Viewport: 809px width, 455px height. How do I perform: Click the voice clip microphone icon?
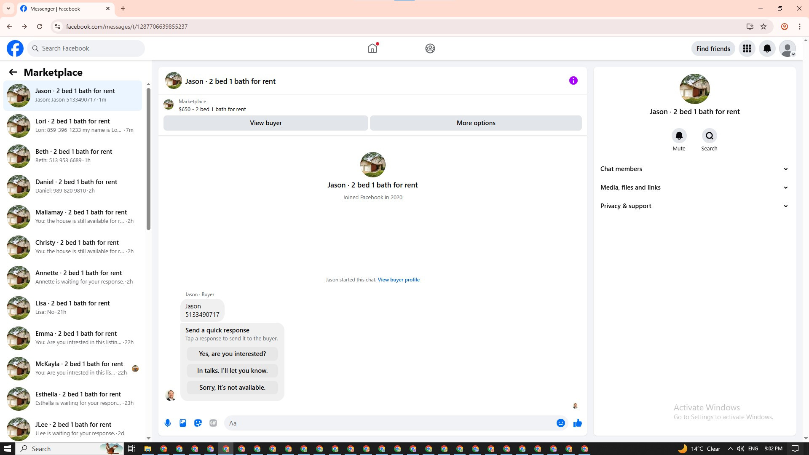click(x=168, y=423)
